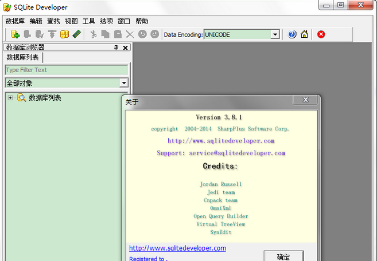Open the 全部对象 object filter dropdown

[x=123, y=83]
